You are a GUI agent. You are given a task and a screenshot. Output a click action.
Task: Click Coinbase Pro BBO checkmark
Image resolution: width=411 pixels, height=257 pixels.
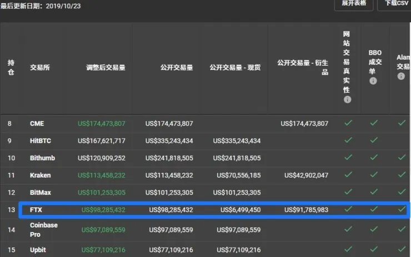pyautogui.click(x=374, y=229)
